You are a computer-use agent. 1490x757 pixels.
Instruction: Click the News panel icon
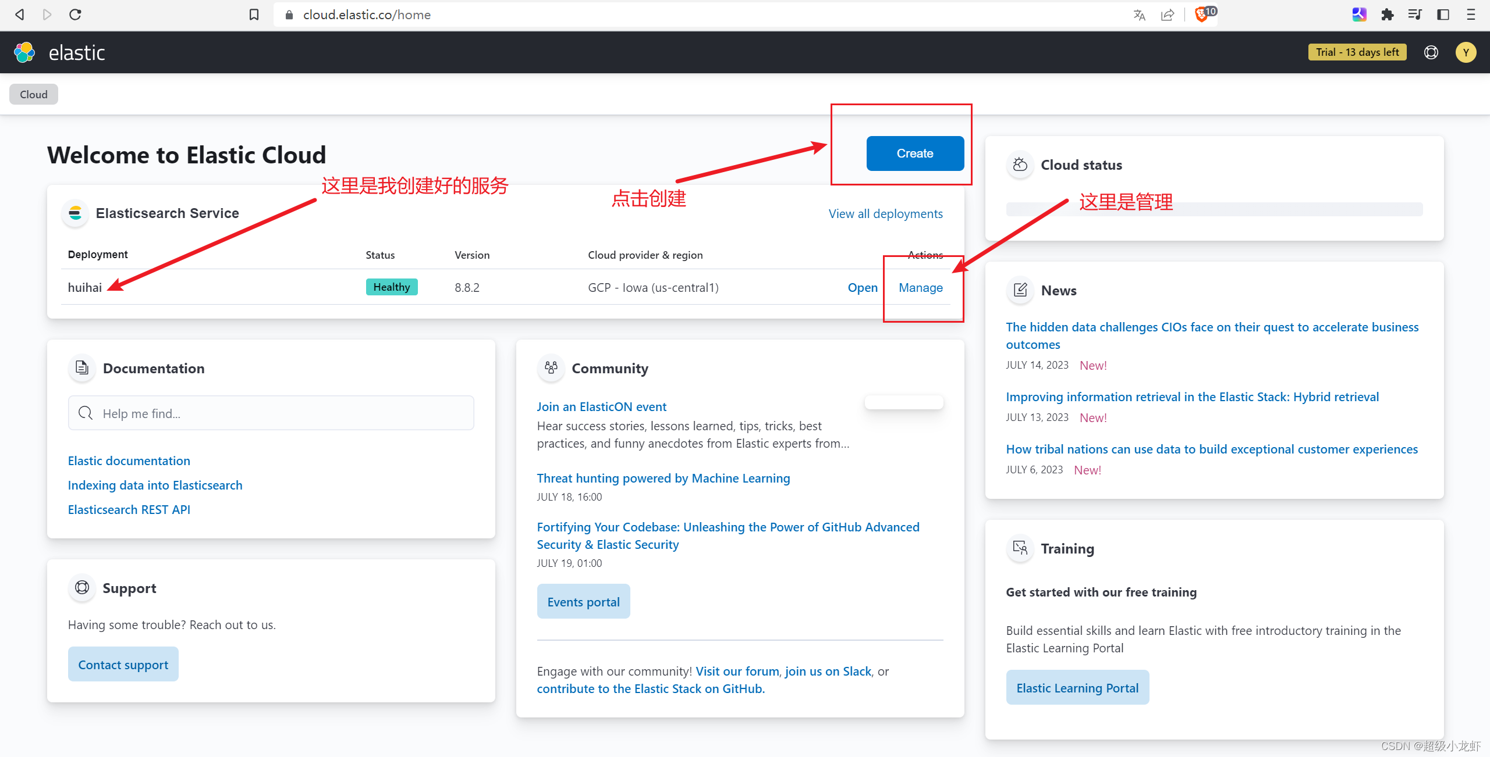[1020, 290]
